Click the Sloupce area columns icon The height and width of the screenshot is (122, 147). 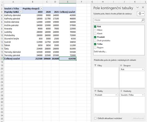click(x=121, y=66)
